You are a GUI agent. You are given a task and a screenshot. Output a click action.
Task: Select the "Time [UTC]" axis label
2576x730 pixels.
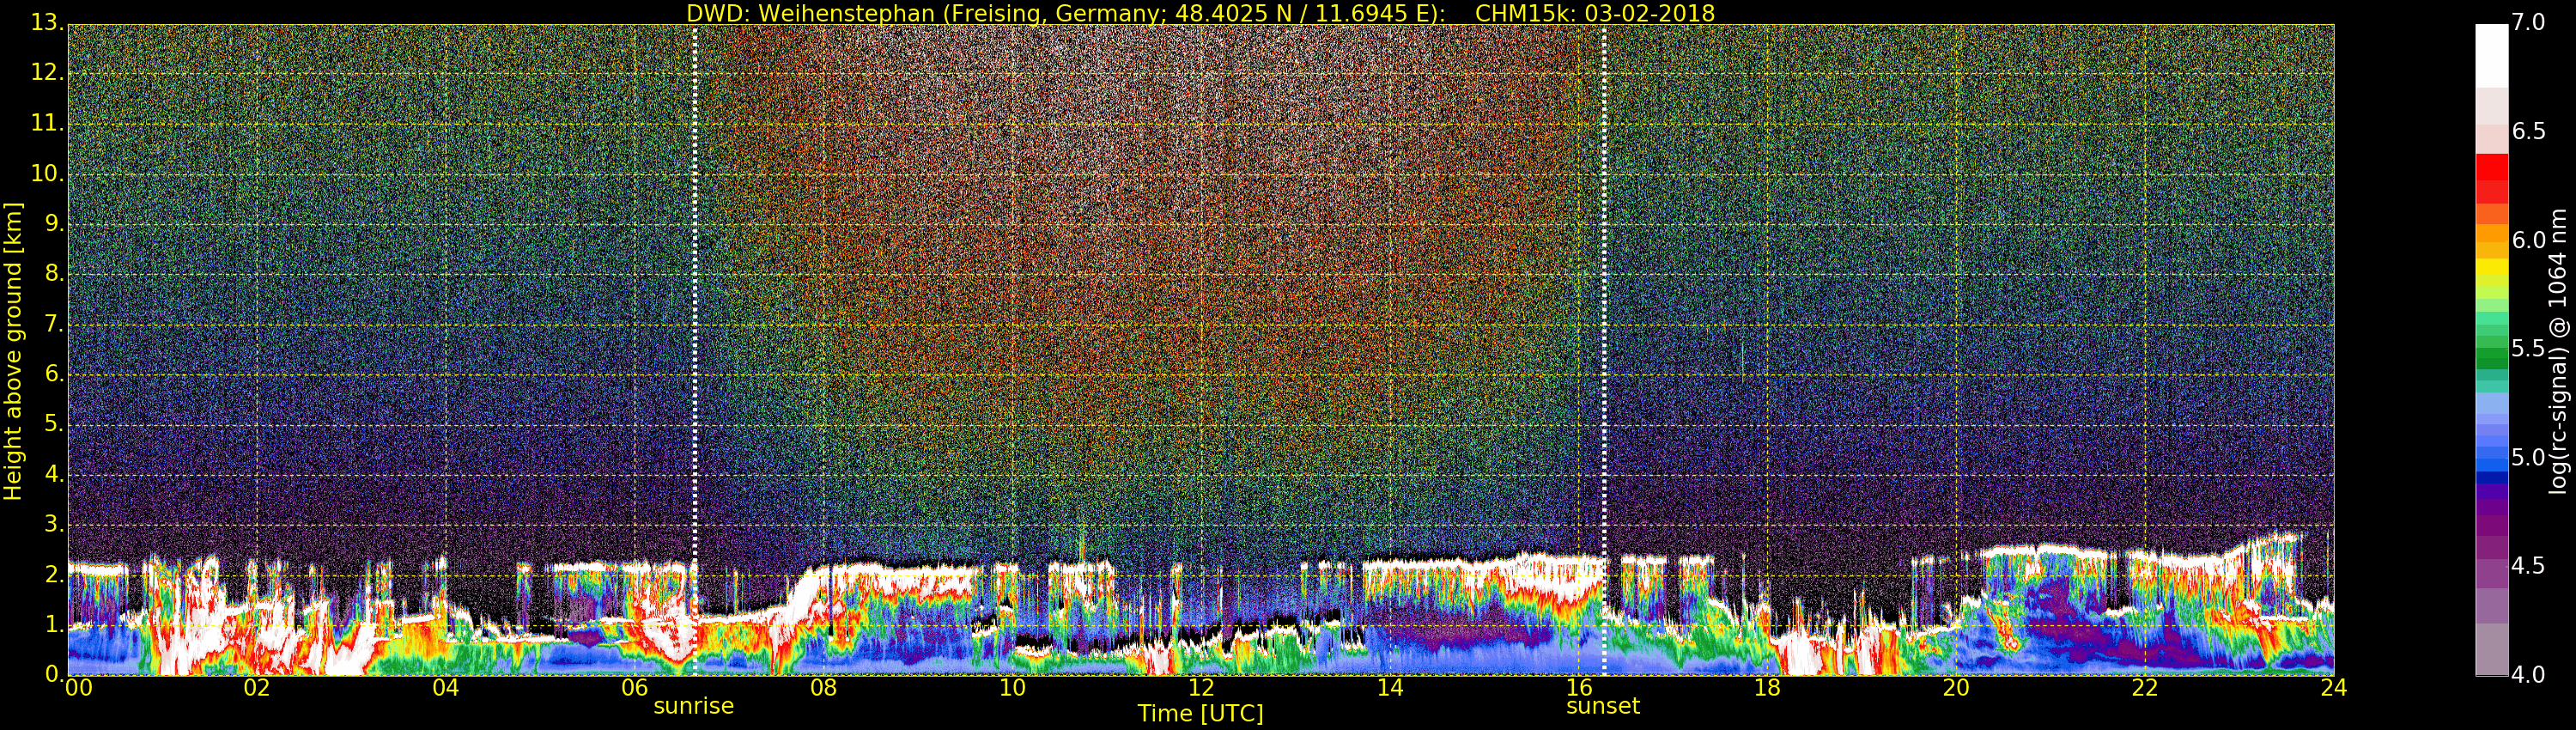coord(1200,714)
